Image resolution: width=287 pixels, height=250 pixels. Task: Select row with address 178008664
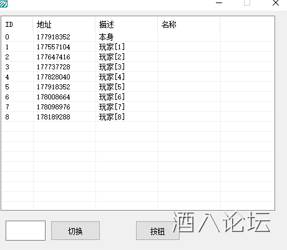(x=138, y=97)
